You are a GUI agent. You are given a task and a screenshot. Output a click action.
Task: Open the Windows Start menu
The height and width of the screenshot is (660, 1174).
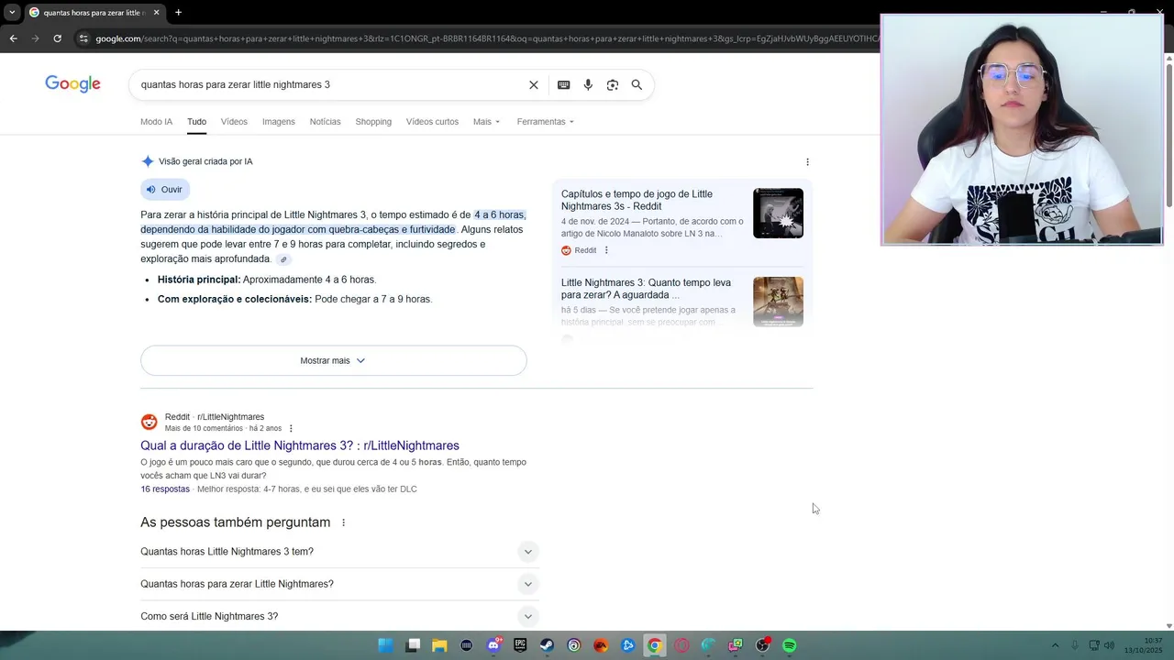click(x=386, y=645)
